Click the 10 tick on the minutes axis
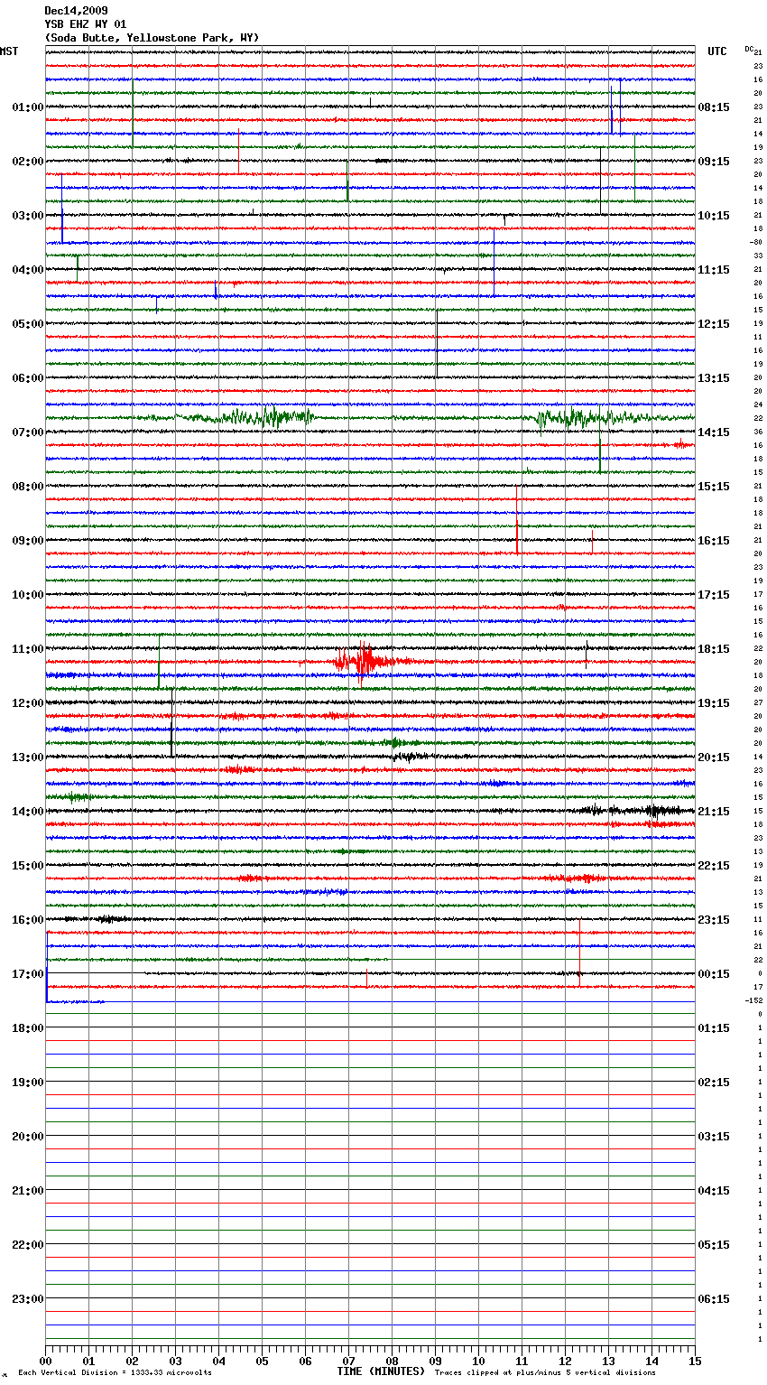 (478, 1361)
